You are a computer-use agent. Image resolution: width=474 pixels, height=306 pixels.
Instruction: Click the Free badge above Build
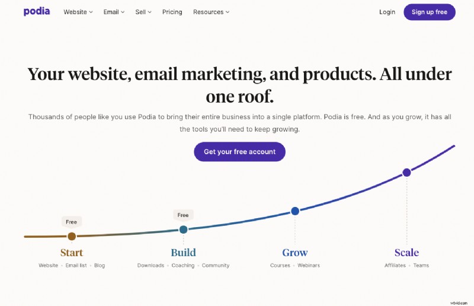pyautogui.click(x=183, y=215)
